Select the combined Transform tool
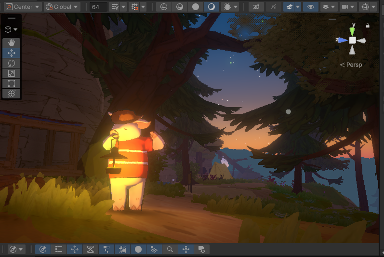This screenshot has height=257, width=384. [x=11, y=94]
